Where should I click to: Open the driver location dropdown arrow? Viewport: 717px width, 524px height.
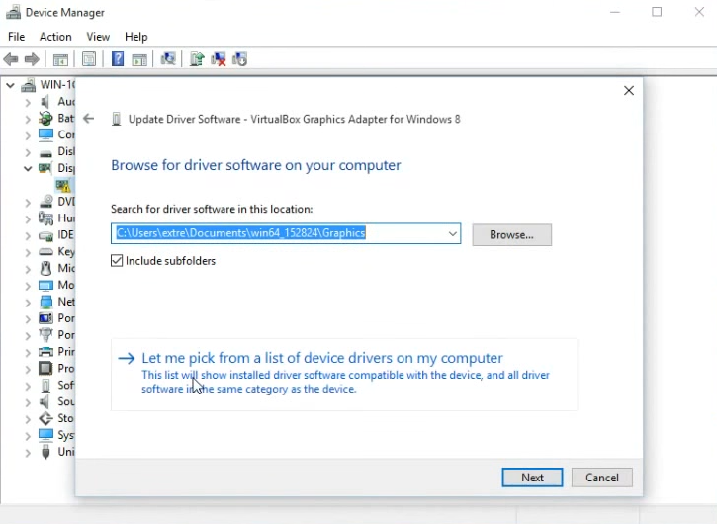click(x=452, y=233)
